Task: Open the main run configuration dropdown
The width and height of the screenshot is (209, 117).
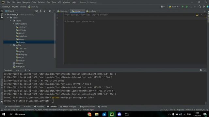Action: tap(173, 6)
